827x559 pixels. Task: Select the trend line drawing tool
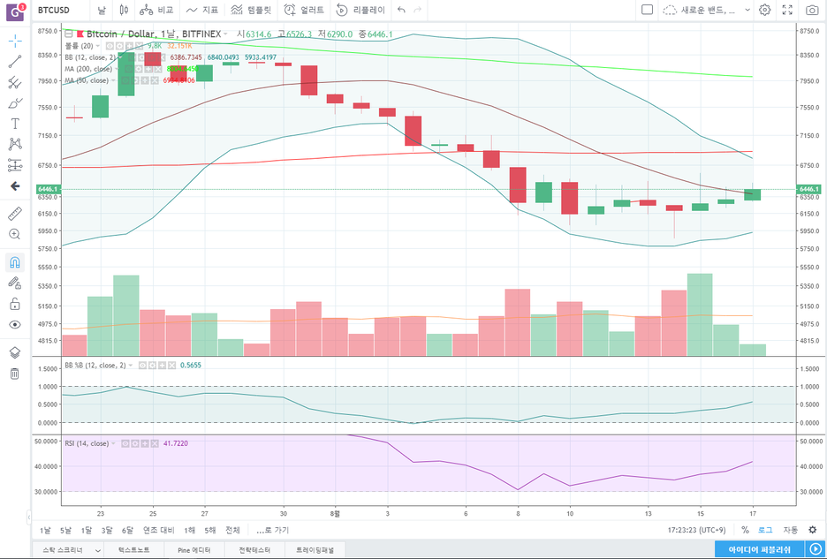15,62
